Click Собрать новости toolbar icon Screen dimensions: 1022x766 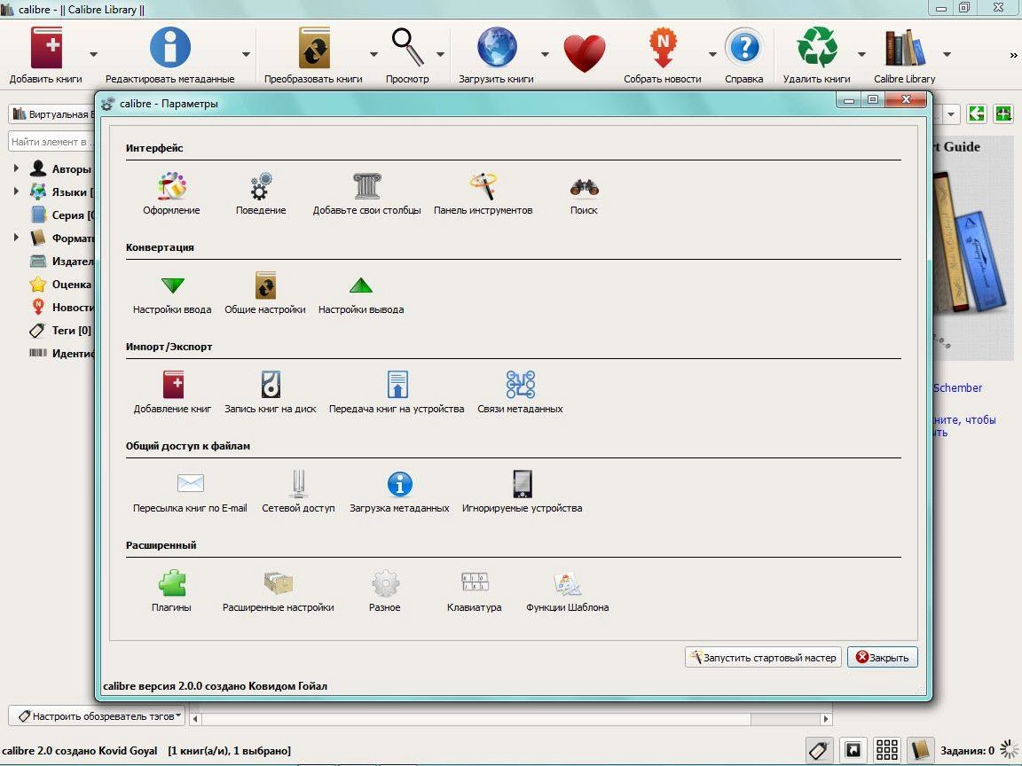tap(663, 55)
